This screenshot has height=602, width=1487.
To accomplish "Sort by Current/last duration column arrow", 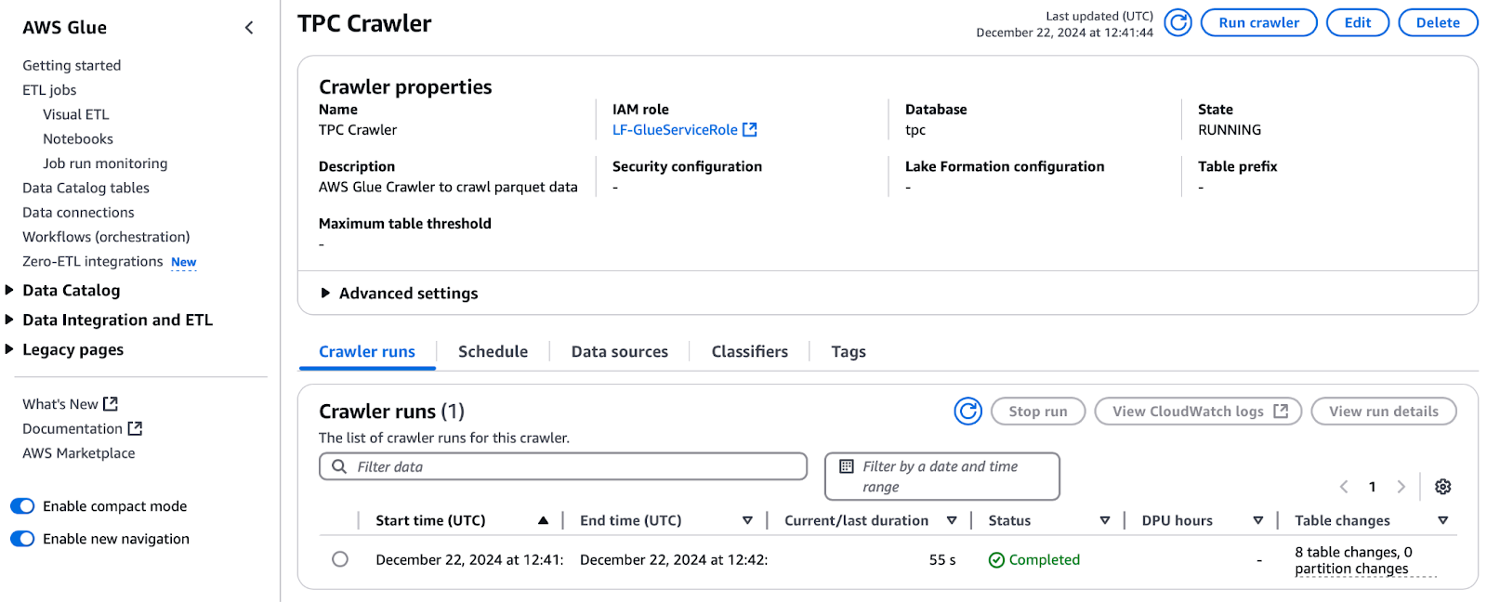I will [952, 521].
